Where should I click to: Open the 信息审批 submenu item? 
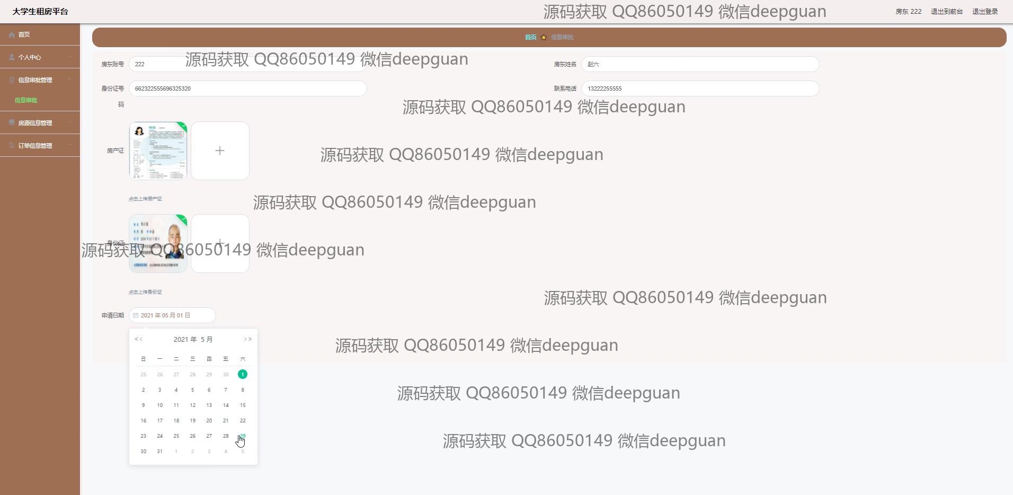(26, 100)
